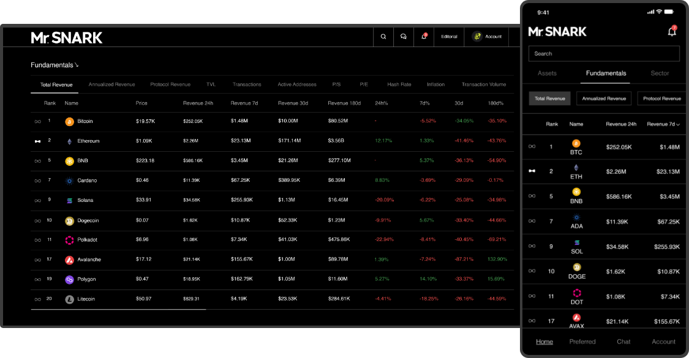Image resolution: width=689 pixels, height=358 pixels.
Task: Toggle watchlist glasses for DOGE row on mobile
Action: pyautogui.click(x=532, y=271)
